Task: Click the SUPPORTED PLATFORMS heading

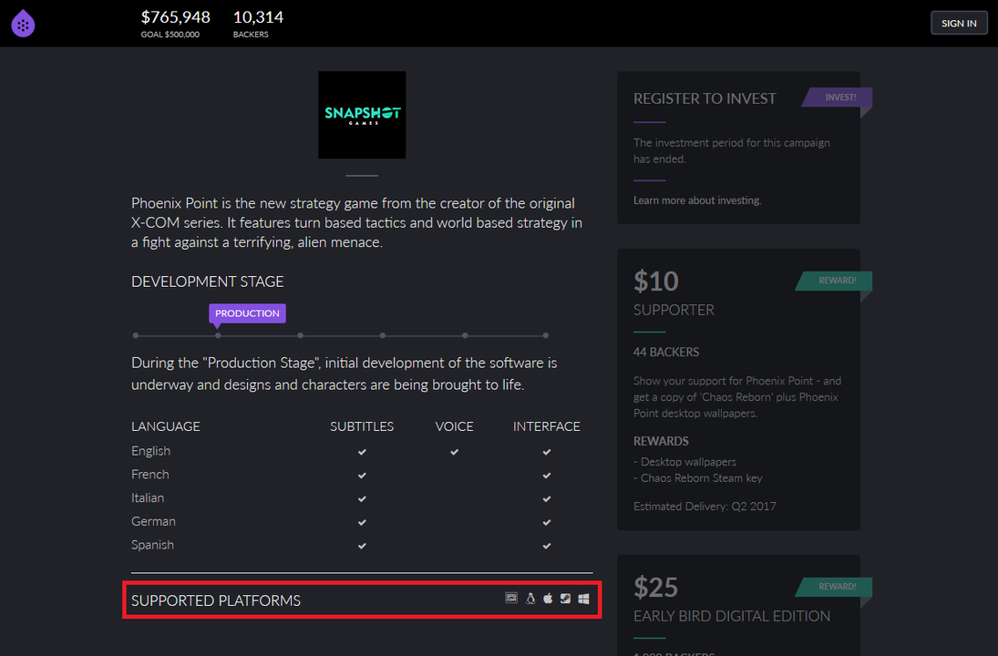Action: [x=216, y=600]
